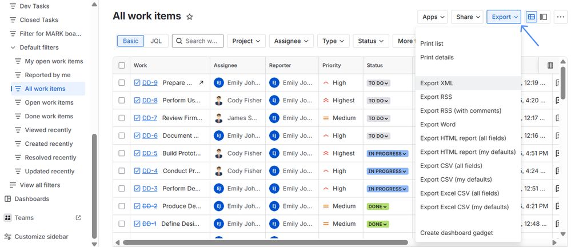Check the box for DD-8 row

[x=122, y=101]
